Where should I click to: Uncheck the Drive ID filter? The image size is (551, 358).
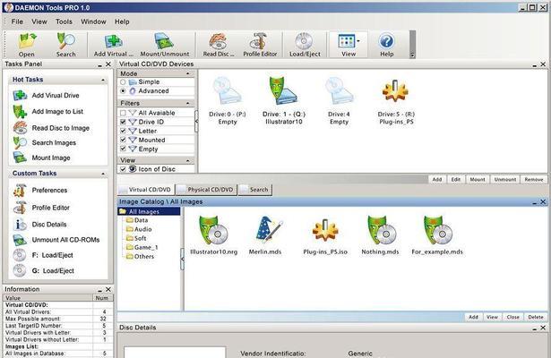click(123, 122)
